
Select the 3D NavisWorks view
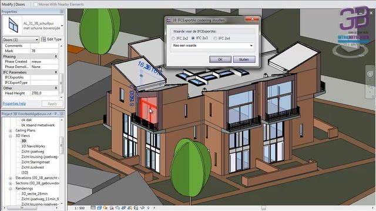[33, 146]
